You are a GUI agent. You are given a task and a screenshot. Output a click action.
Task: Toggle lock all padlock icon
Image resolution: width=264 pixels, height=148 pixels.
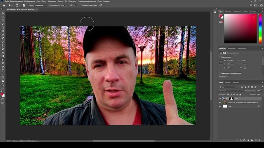(x=240, y=95)
